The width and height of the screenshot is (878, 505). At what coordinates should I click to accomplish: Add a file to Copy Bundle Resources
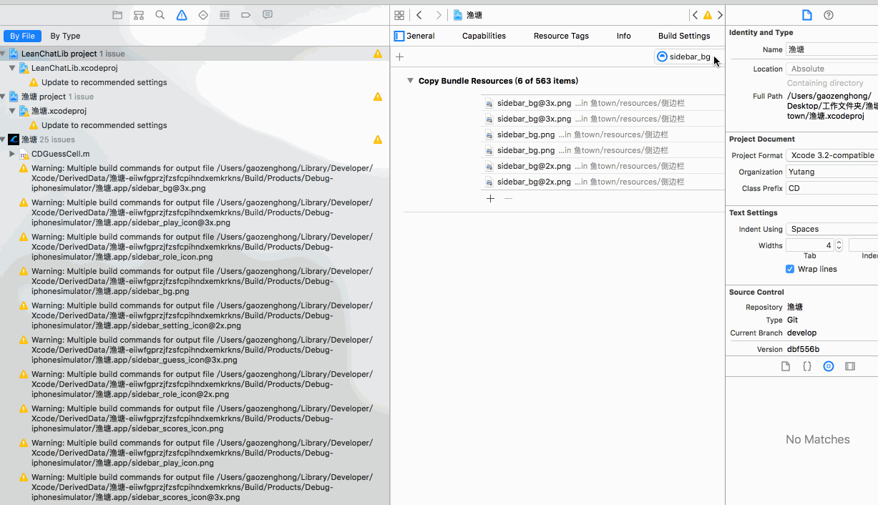pos(490,198)
